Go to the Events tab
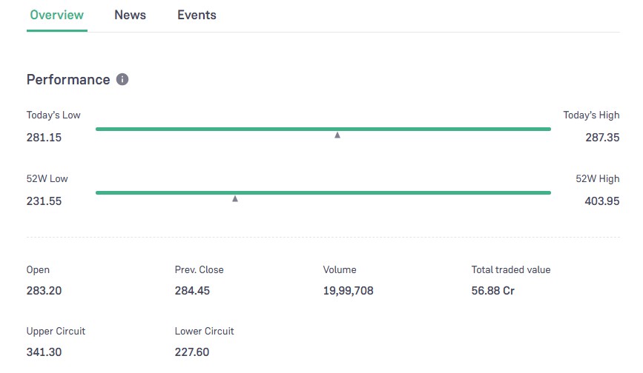The width and height of the screenshot is (643, 373). coord(197,15)
